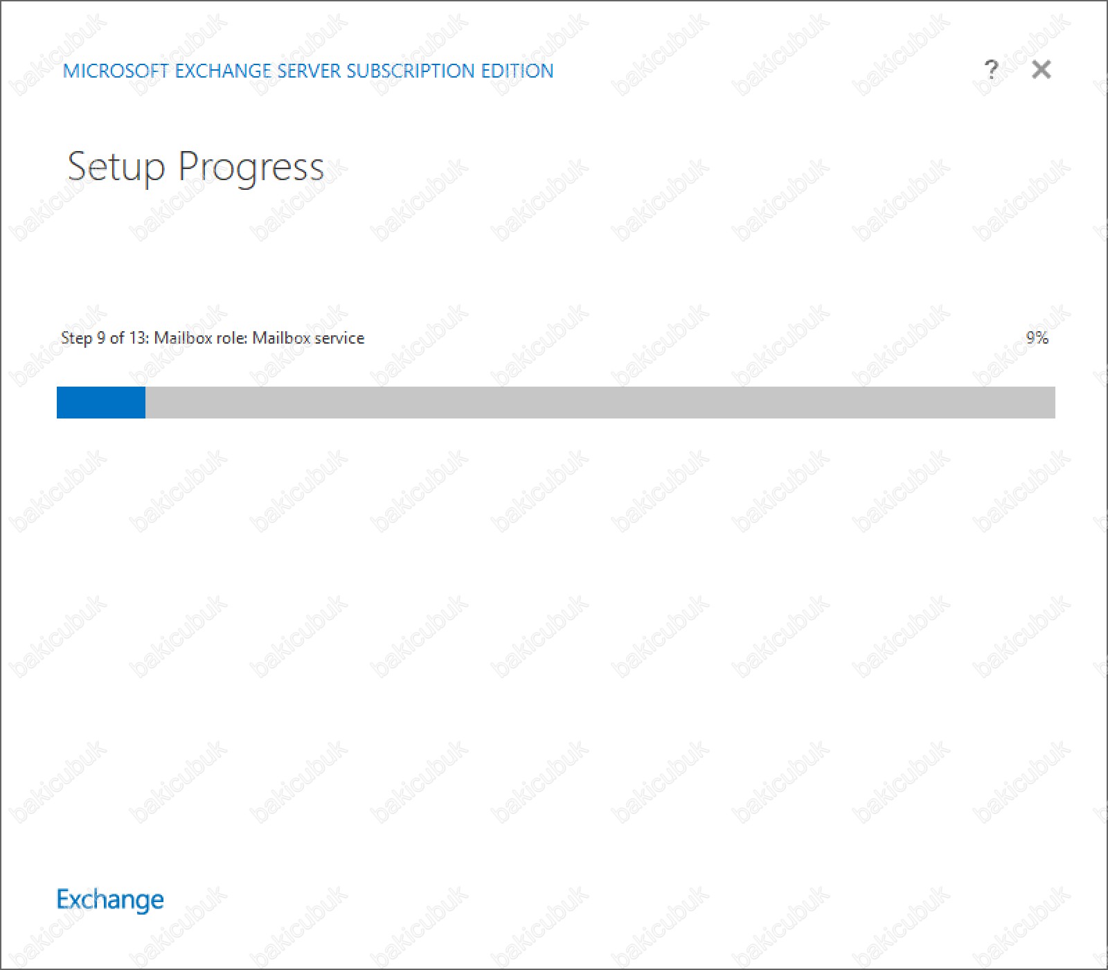Click the Exchange logo at bottom left
The image size is (1108, 970).
110,899
